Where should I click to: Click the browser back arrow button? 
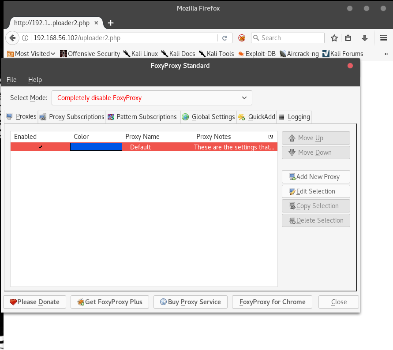[x=13, y=38]
